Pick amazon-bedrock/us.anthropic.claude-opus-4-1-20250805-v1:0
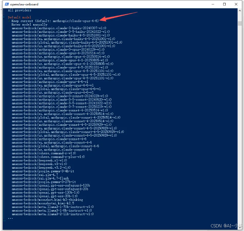Image resolution: width=244 pixels, height=231 pixels. [63, 64]
